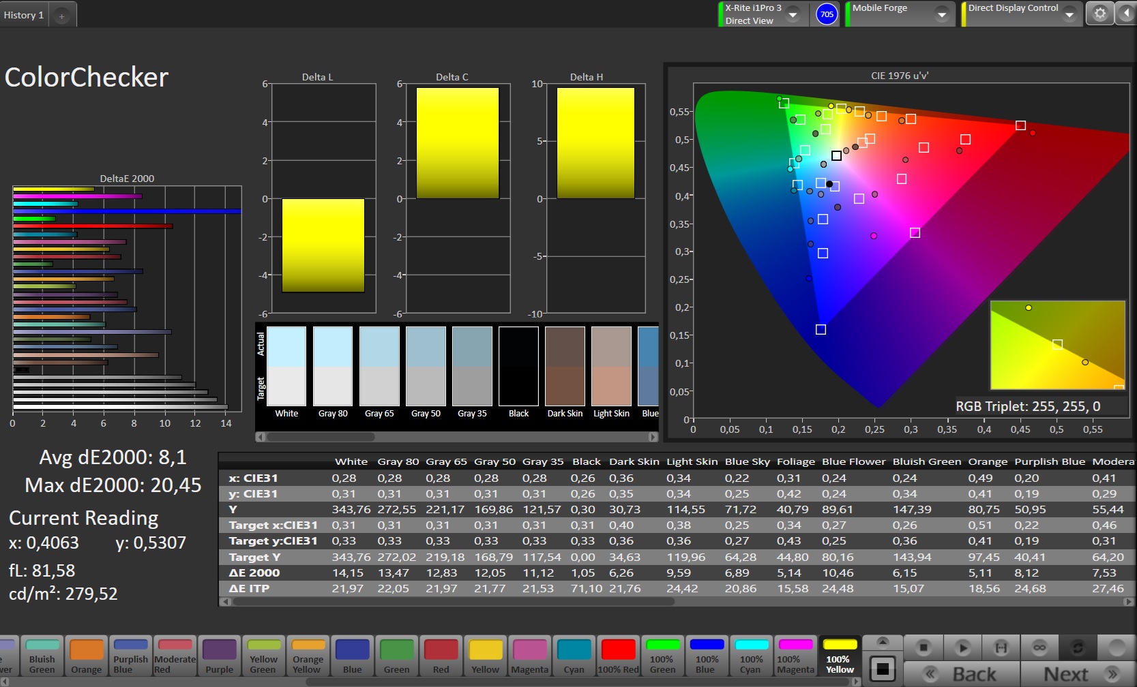Open settings with the gear icon
Image resolution: width=1137 pixels, height=687 pixels.
pos(1099,14)
